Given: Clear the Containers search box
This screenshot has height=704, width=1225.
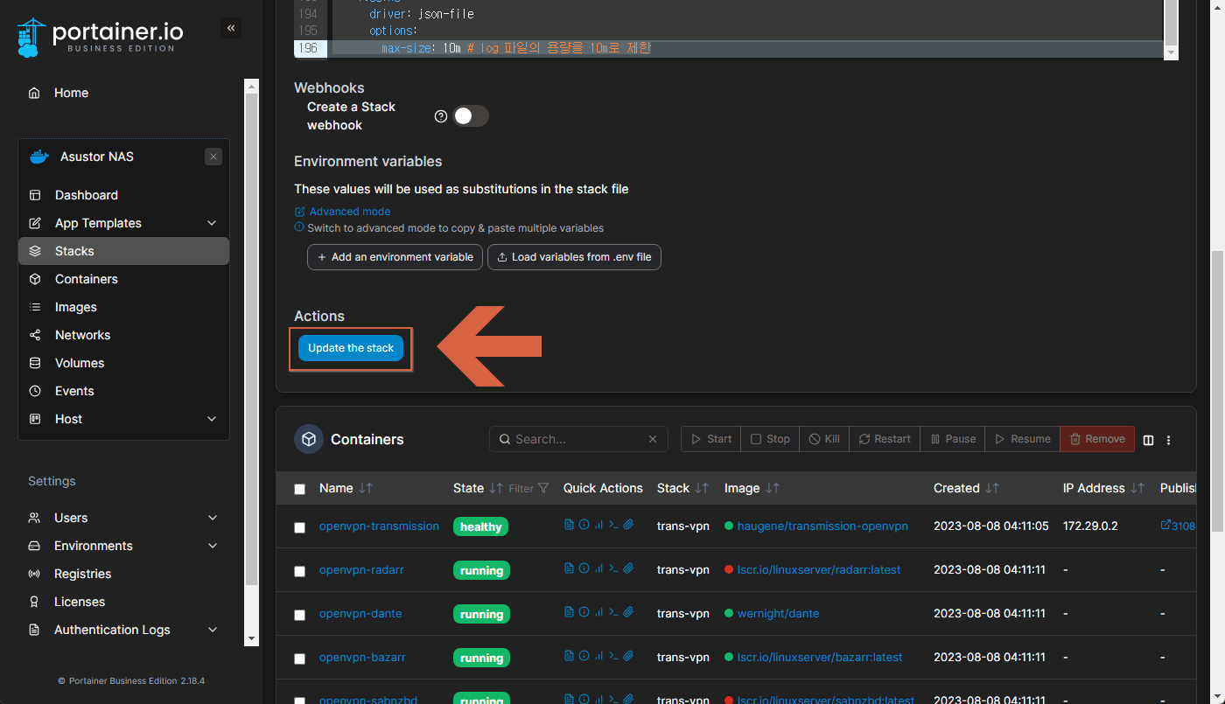Looking at the screenshot, I should 653,439.
